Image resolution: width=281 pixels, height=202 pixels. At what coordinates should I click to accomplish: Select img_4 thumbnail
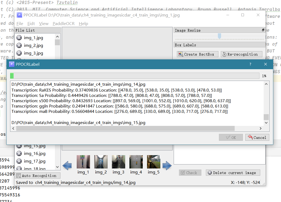point(136,165)
